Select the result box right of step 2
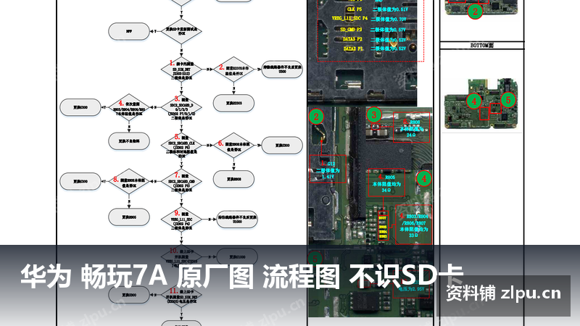This screenshot has width=580, height=326. pyautogui.click(x=282, y=69)
